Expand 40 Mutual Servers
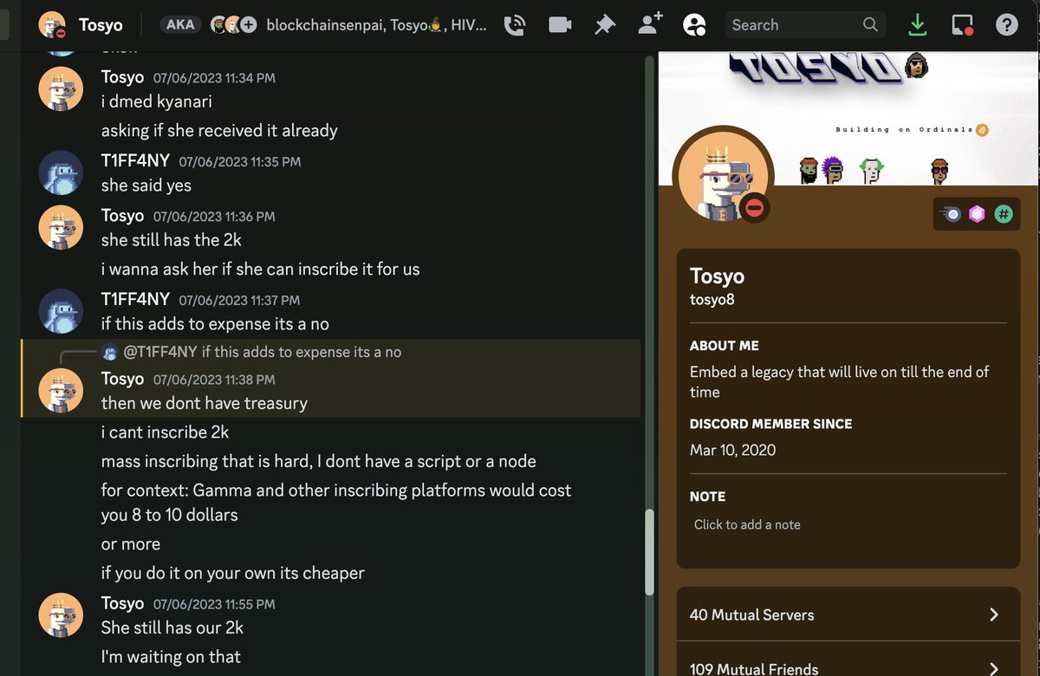The height and width of the screenshot is (676, 1040). pyautogui.click(x=848, y=614)
